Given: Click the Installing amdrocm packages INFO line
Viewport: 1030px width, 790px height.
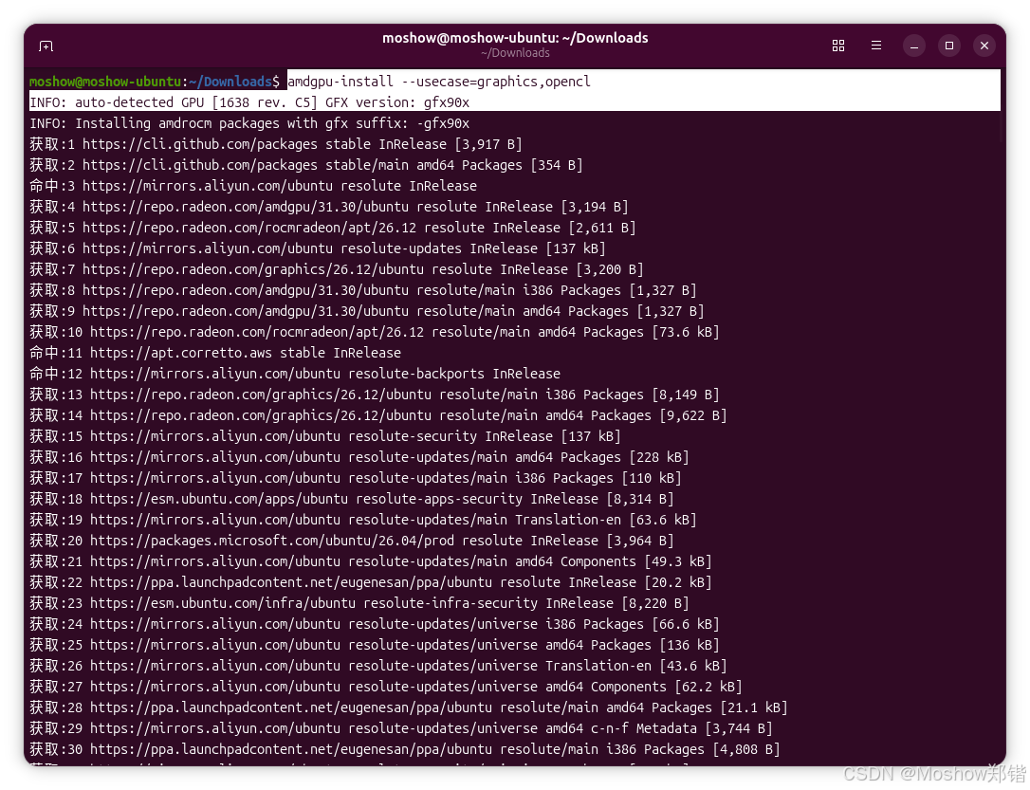Looking at the screenshot, I should click(249, 123).
